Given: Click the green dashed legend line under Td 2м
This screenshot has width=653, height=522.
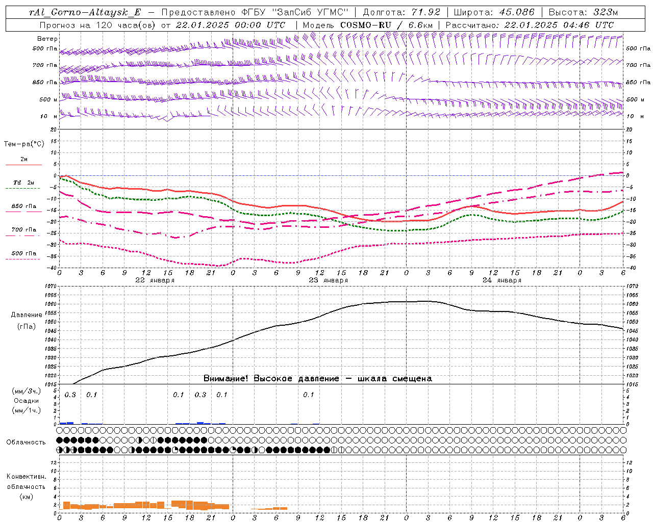Looking at the screenshot, I should pyautogui.click(x=23, y=188).
